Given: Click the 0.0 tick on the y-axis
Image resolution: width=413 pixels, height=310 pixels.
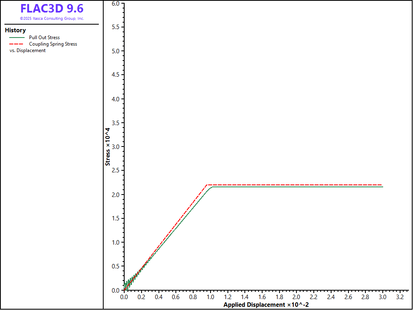Looking at the screenshot, I should 116,290.
